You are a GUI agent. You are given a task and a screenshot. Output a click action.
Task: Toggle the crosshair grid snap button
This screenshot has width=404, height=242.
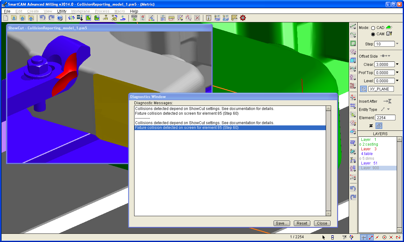[364, 237]
